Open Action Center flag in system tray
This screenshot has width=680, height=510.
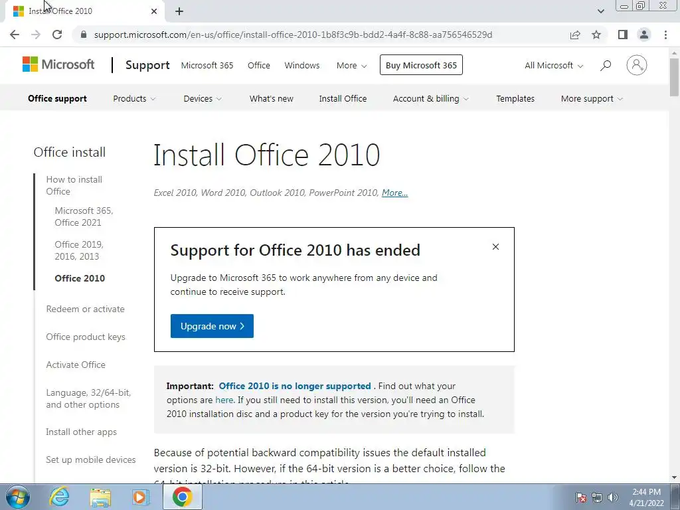point(580,497)
